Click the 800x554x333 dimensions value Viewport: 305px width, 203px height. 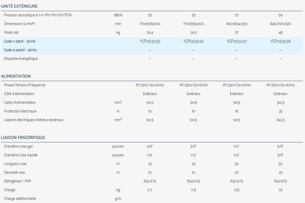(237, 24)
